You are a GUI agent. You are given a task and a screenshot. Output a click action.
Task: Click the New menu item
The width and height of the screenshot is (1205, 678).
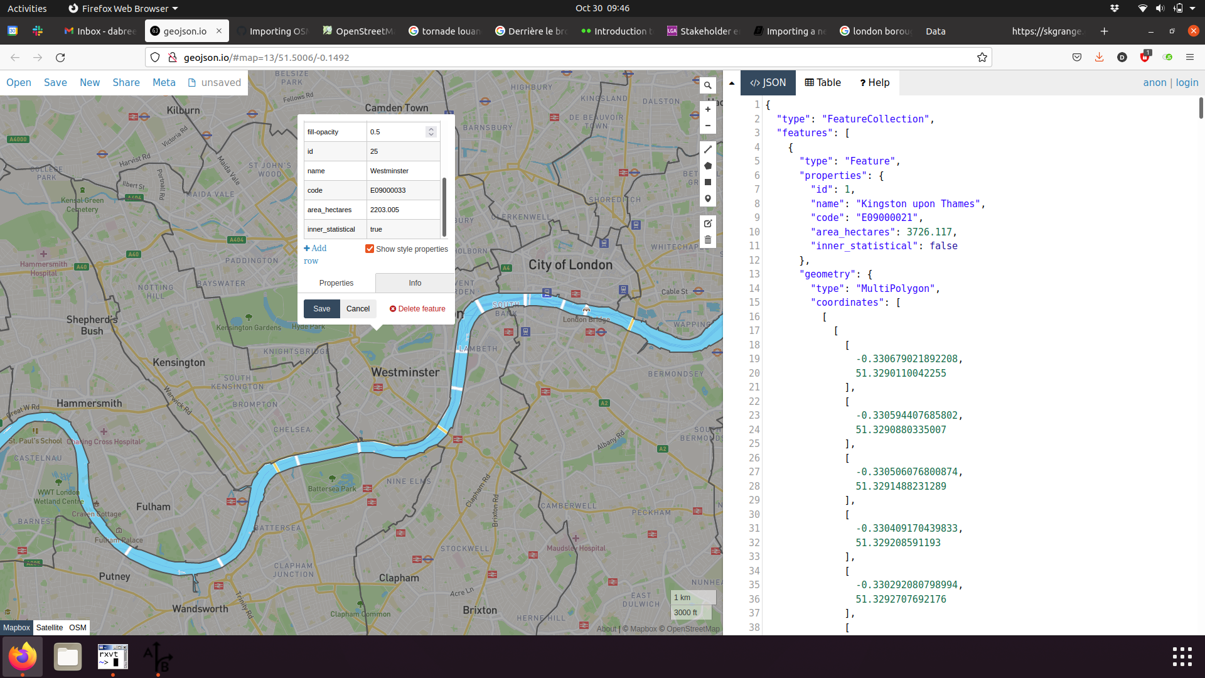(x=90, y=82)
